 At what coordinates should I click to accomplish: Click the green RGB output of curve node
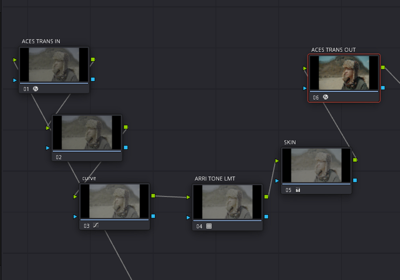[153, 196]
